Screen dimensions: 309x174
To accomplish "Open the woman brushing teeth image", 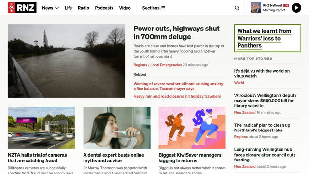I will (117, 128).
